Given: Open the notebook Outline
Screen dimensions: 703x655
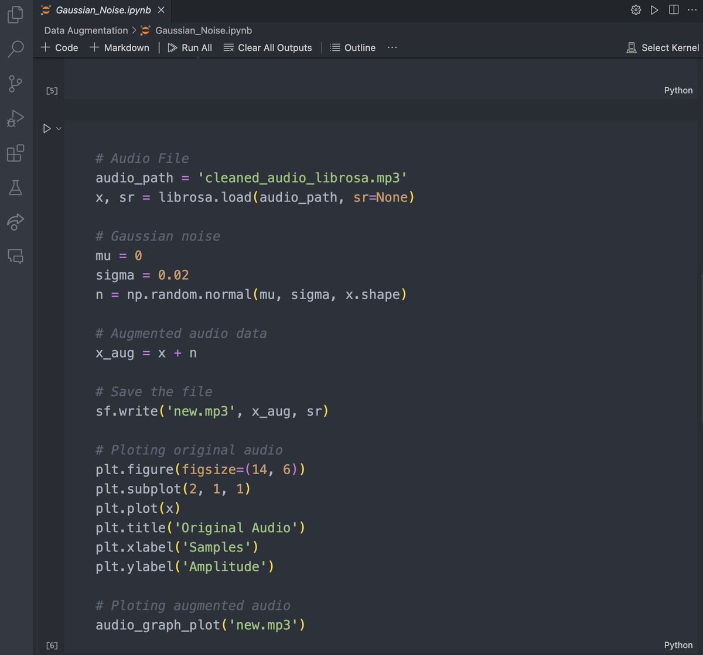Looking at the screenshot, I should click(353, 48).
